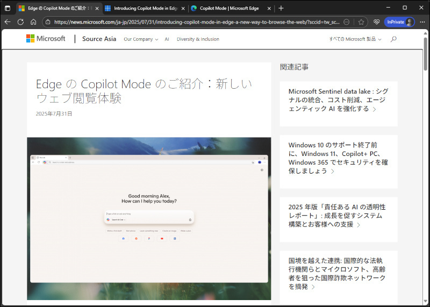Image resolution: width=430 pixels, height=307 pixels.
Task: Close the Edge の Copilot Mode tab
Action: point(97,8)
